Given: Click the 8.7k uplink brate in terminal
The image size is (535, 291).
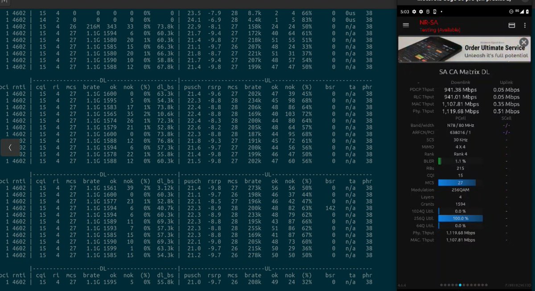Looking at the screenshot, I should (x=255, y=13).
